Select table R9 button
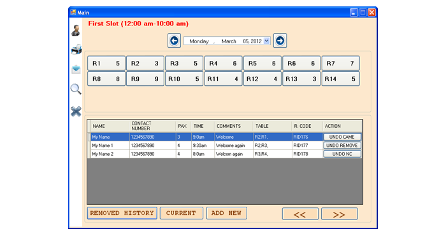 point(145,79)
